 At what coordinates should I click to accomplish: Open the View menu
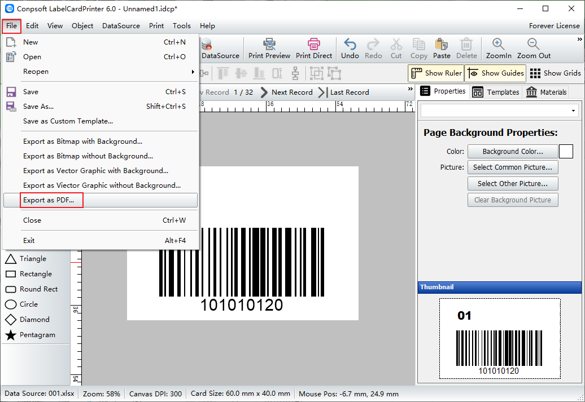[55, 26]
